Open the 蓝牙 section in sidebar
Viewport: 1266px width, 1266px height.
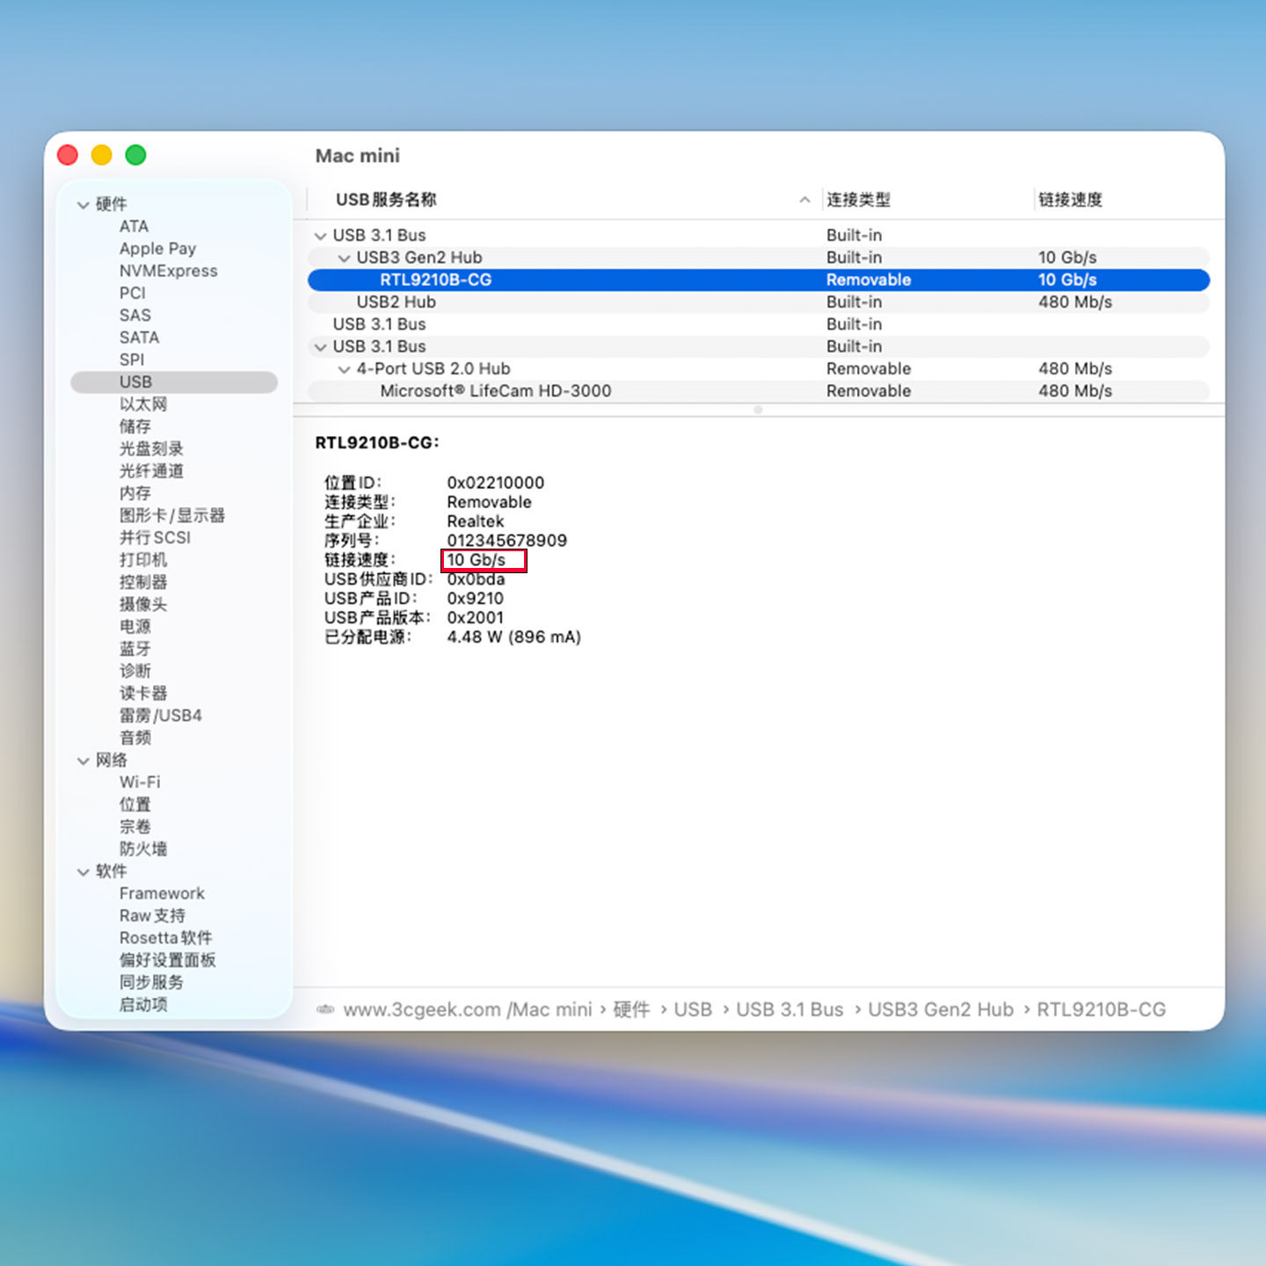pos(134,648)
